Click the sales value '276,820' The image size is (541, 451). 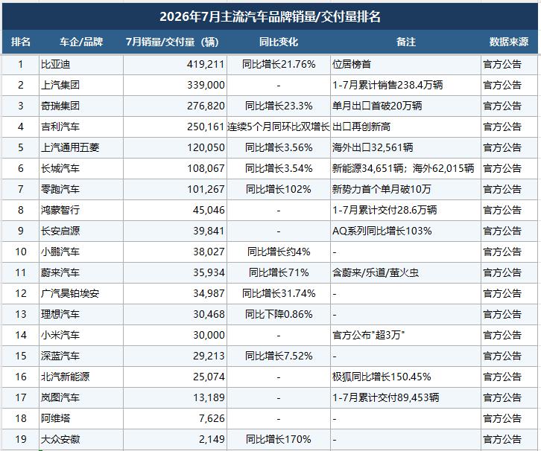pos(206,106)
